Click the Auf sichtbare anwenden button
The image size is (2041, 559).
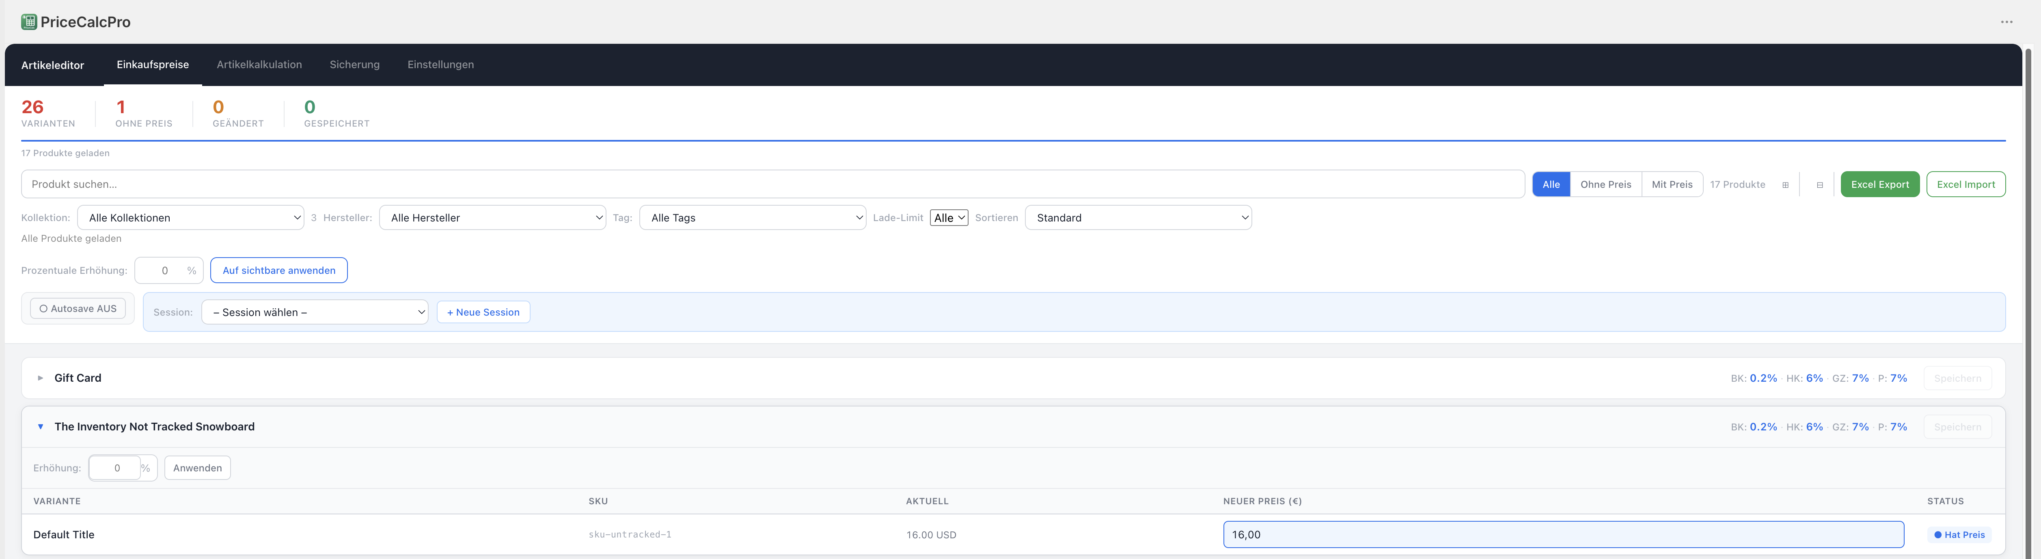coord(279,271)
